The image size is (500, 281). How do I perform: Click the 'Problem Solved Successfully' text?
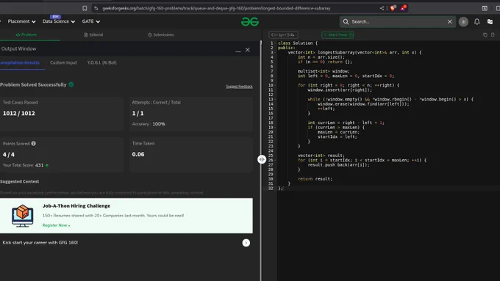33,84
